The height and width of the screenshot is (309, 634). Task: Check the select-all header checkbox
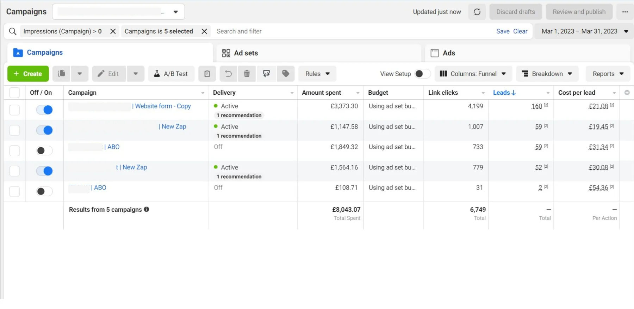tap(14, 93)
